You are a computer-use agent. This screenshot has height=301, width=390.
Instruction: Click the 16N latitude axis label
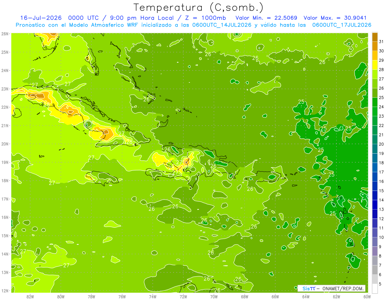click(5, 217)
